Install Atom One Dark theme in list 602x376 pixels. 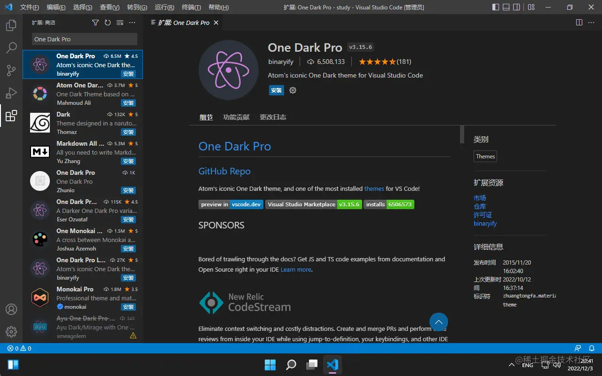[x=128, y=103]
